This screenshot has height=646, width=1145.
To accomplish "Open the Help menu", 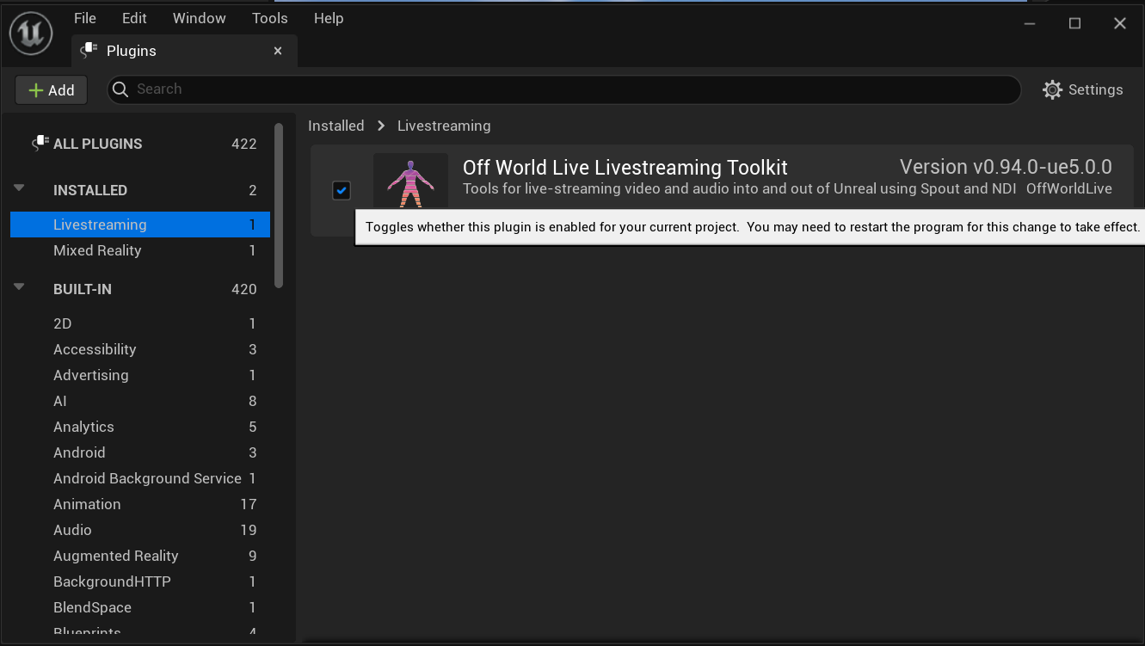I will 329,18.
